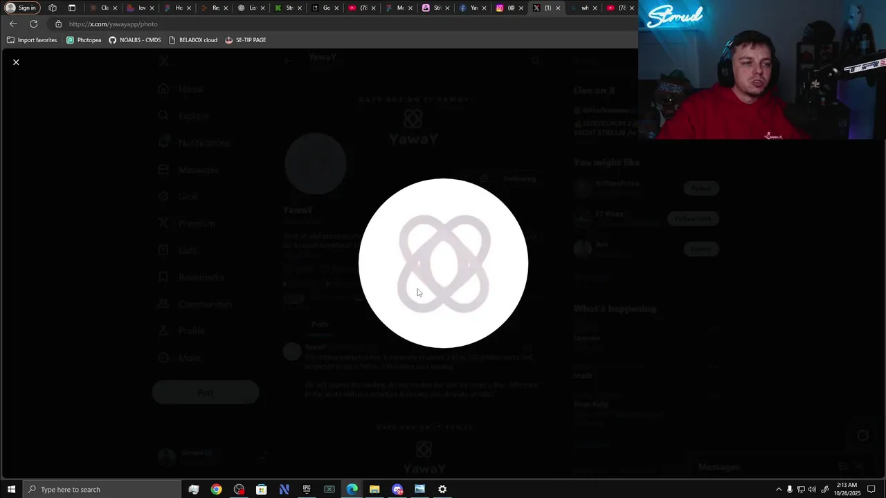886x498 pixels.
Task: Click the enlarged YawaY logo photo
Action: tap(443, 263)
